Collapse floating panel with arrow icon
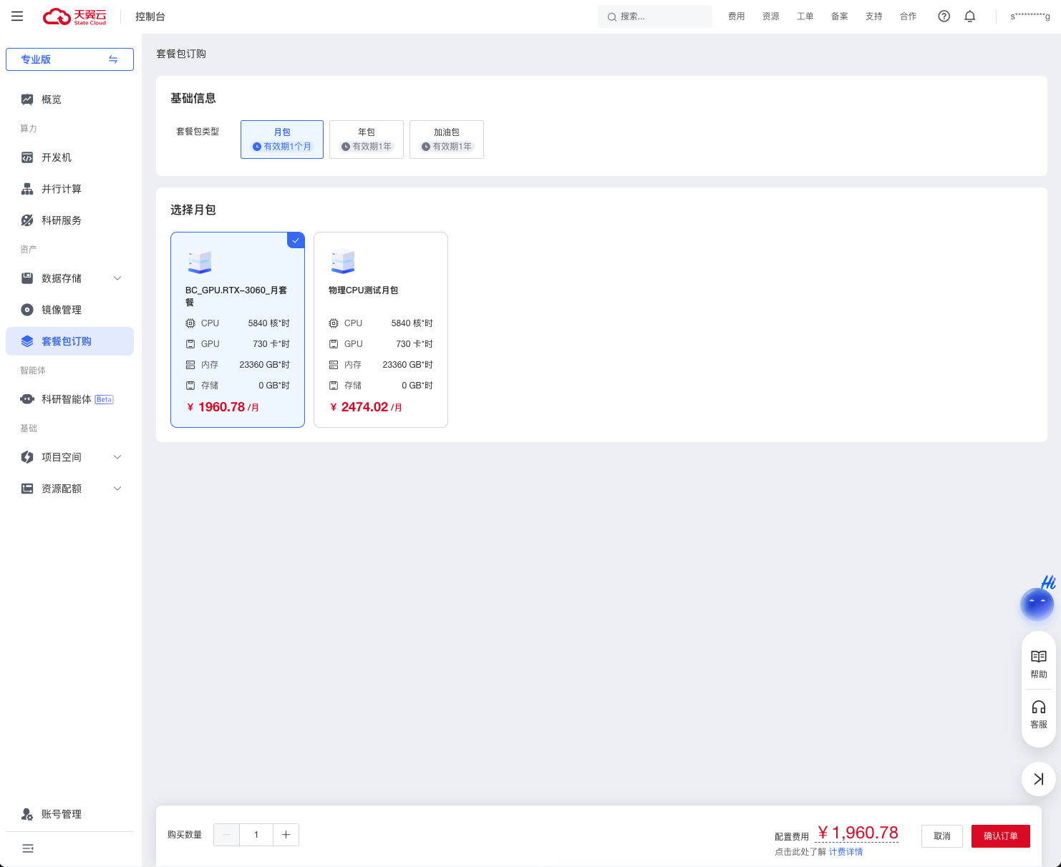The image size is (1061, 867). click(1039, 779)
